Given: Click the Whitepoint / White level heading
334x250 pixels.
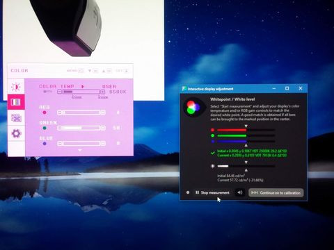Looking at the screenshot, I should click(232, 99).
